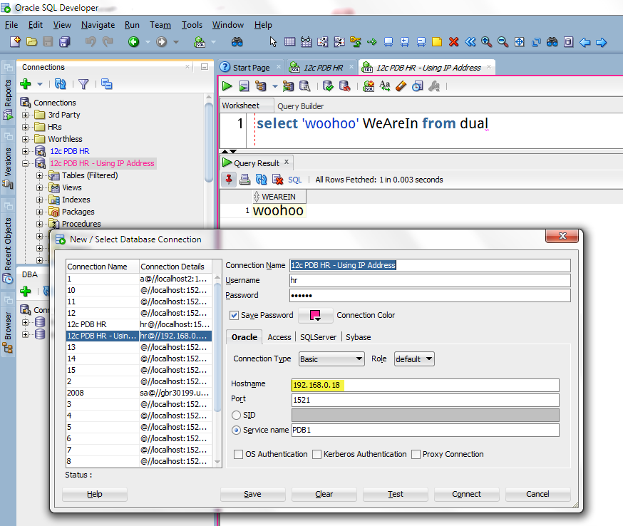Click the Run Script icon in worksheet toolbar
623x526 pixels.
click(x=244, y=86)
